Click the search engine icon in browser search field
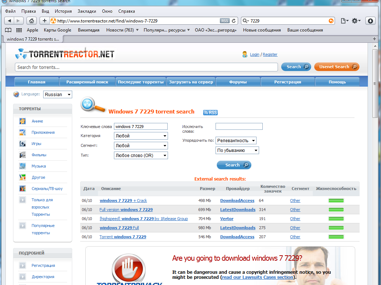The image size is (381, 285). pyautogui.click(x=246, y=21)
